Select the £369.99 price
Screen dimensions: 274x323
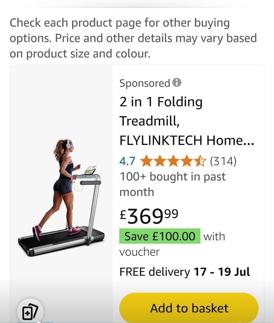pos(149,216)
